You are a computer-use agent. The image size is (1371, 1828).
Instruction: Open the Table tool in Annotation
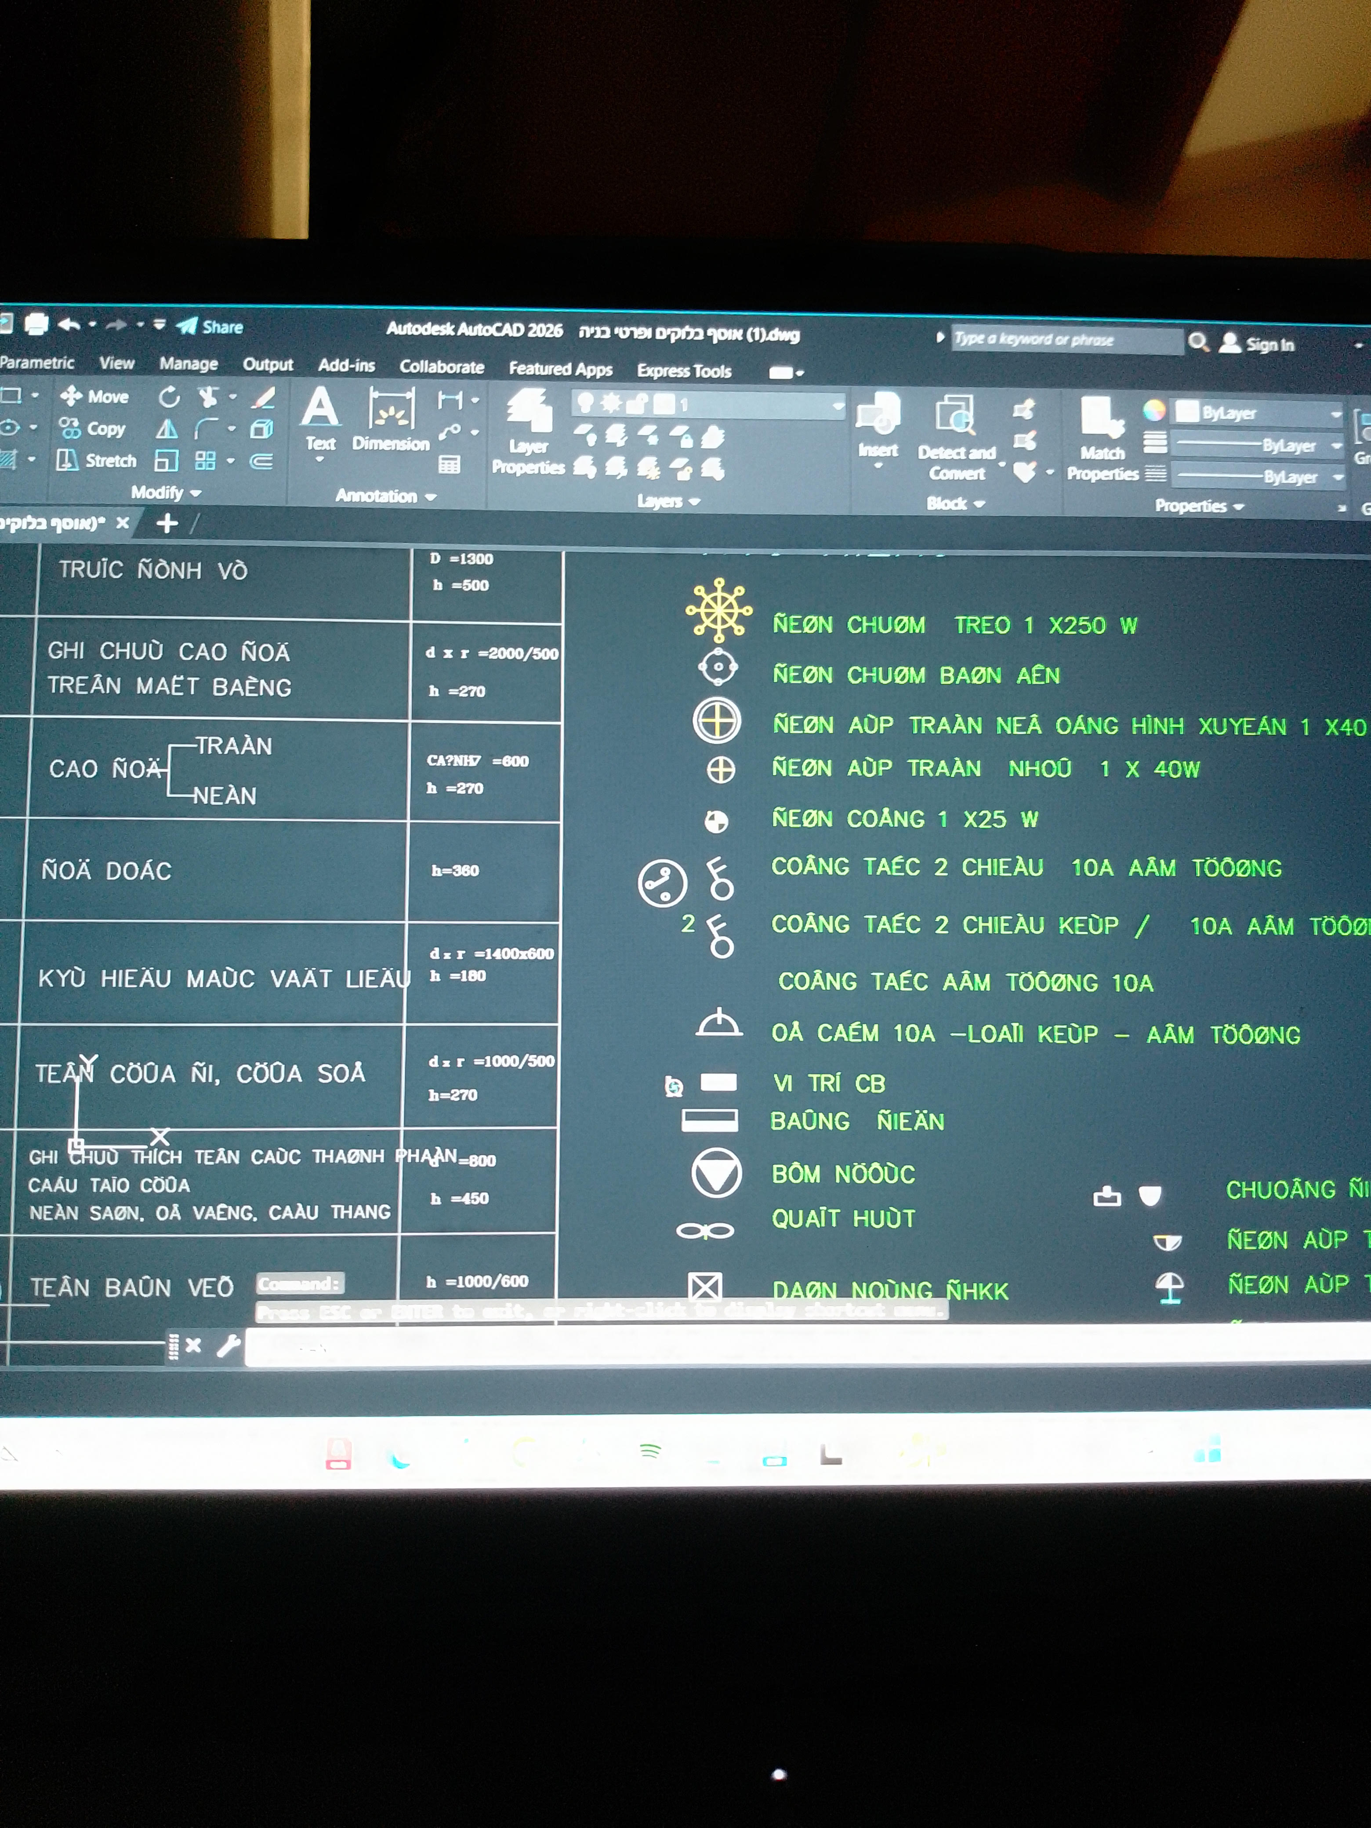pos(449,464)
